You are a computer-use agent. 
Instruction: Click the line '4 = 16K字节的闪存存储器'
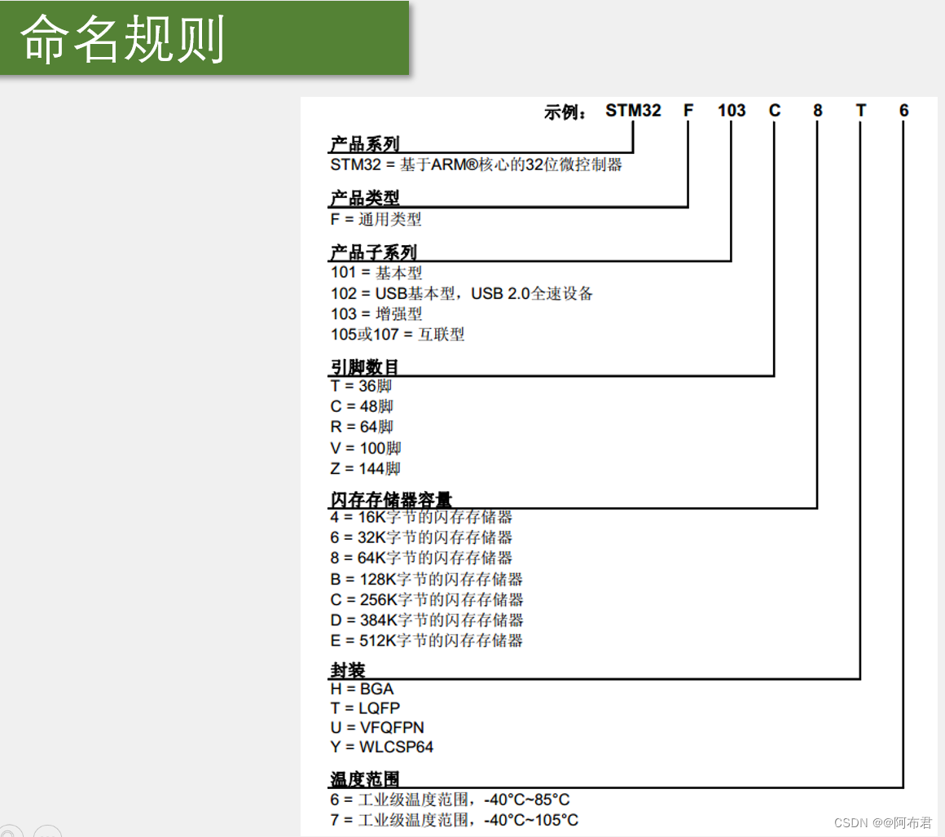tap(420, 517)
